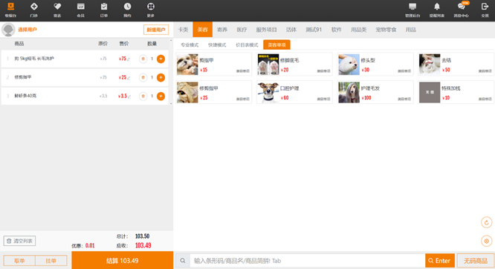Screen dimensions: 495x269
Task: Select the 美容 category tab
Action: tap(203, 30)
